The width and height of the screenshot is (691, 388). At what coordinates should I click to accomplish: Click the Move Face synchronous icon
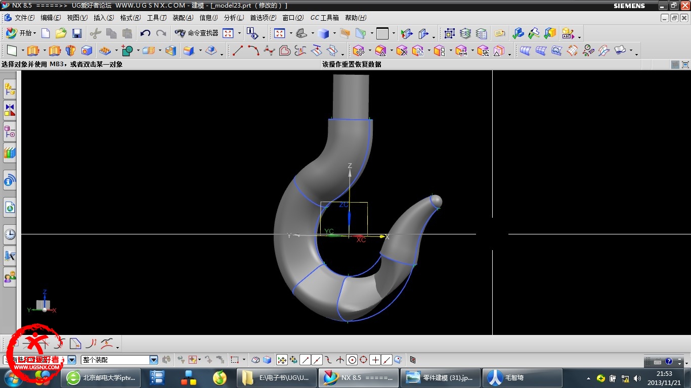(x=359, y=51)
